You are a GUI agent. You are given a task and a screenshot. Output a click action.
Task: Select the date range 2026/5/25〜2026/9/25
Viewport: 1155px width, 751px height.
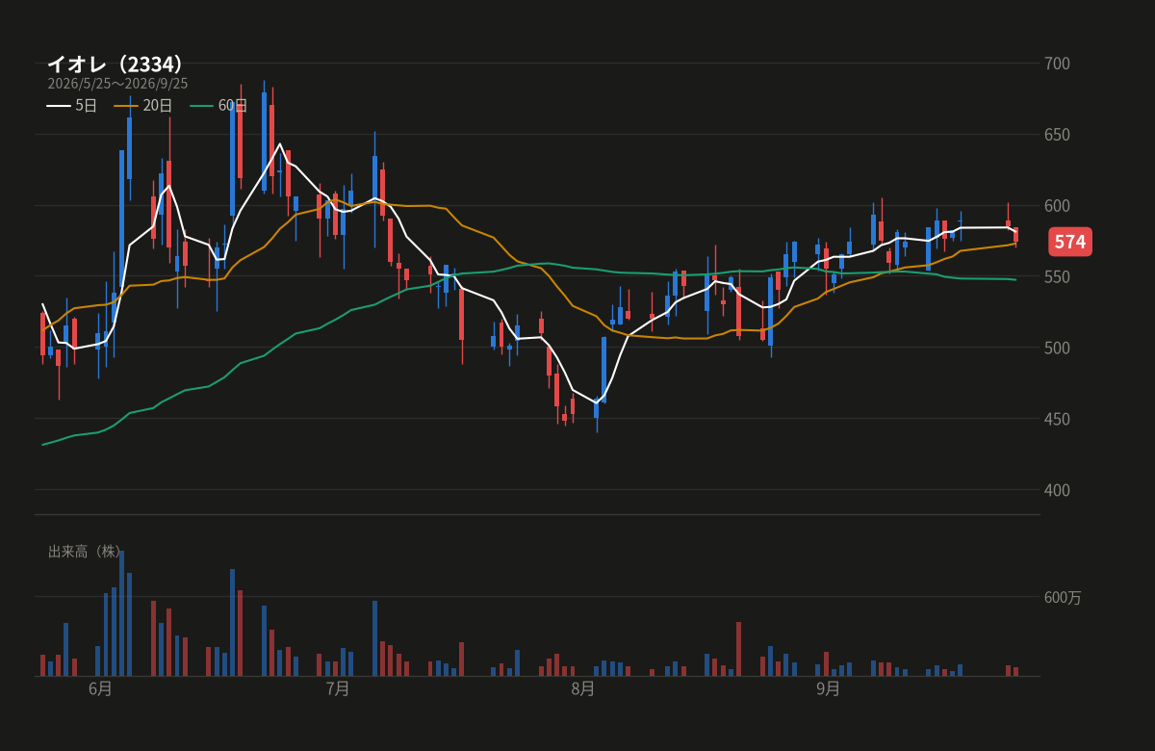(x=117, y=84)
